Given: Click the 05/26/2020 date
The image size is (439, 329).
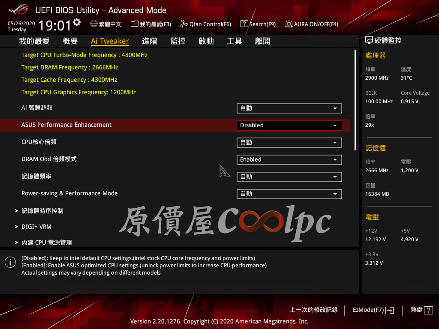Looking at the screenshot, I should 21,24.
